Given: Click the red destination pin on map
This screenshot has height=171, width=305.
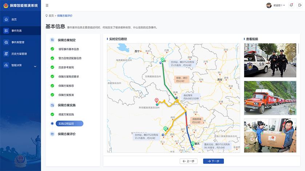Looking at the screenshot, I should tap(157, 100).
